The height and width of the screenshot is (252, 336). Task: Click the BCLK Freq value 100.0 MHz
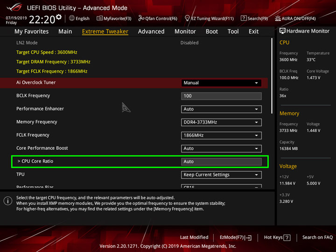289,78
